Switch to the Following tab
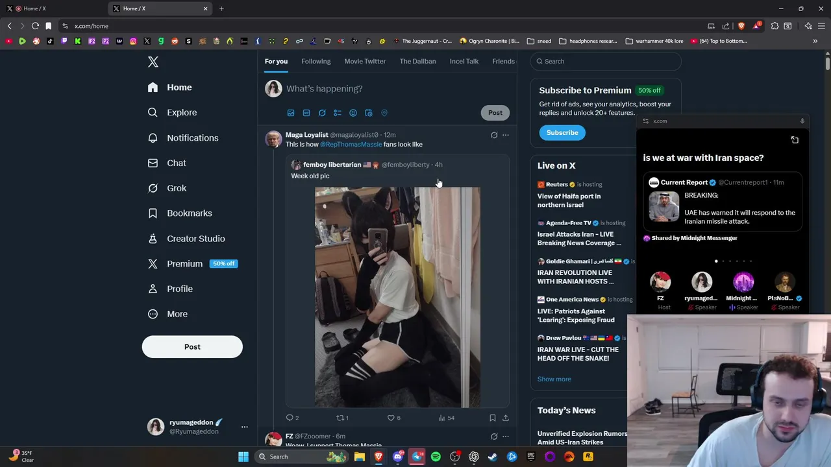Viewport: 831px width, 467px height. [316, 62]
